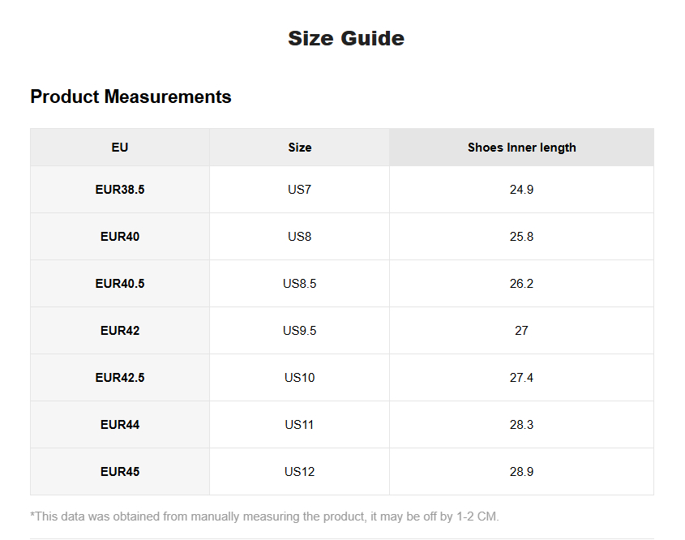Select the EUR42 row label
This screenshot has height=540, width=685.
pos(120,331)
